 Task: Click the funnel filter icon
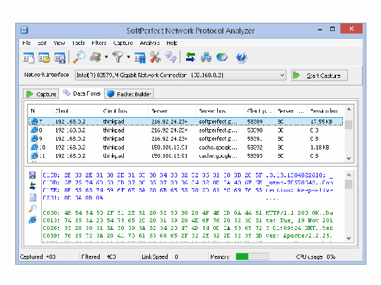click(118, 57)
